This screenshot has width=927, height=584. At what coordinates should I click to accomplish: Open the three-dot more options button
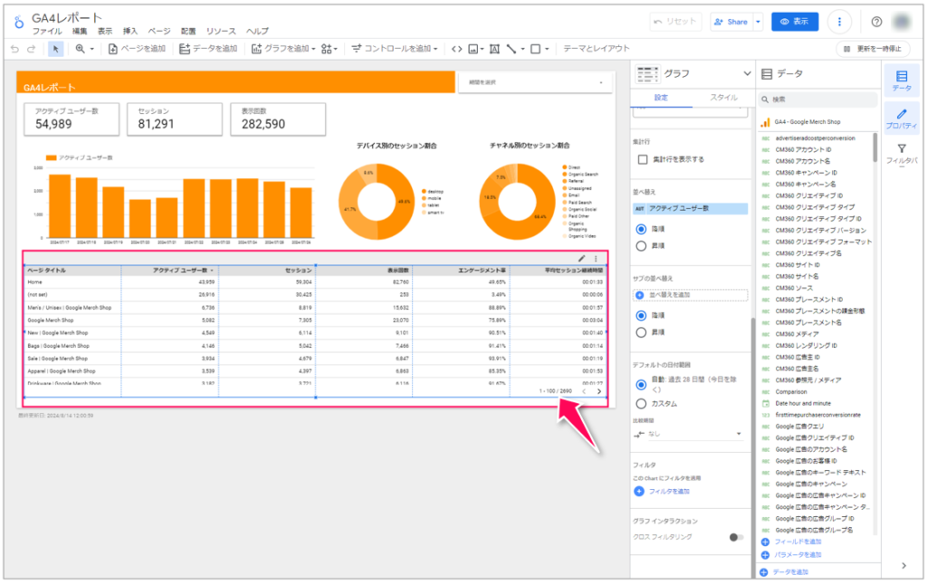[839, 22]
